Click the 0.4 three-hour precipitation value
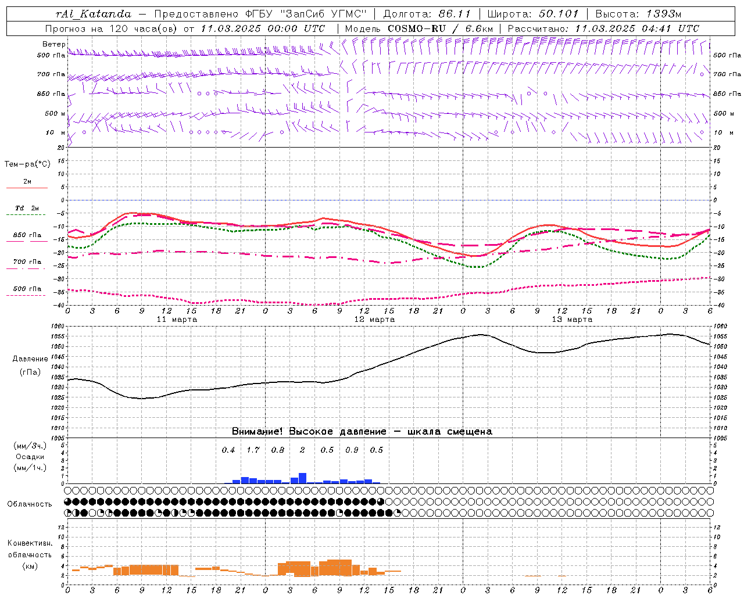744x595 pixels. 228,450
